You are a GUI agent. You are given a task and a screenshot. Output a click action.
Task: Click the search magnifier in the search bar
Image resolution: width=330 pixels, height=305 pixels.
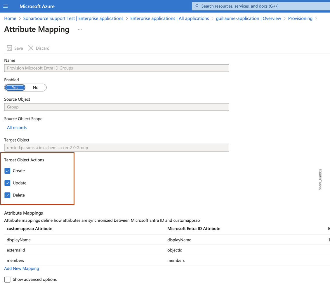point(197,6)
